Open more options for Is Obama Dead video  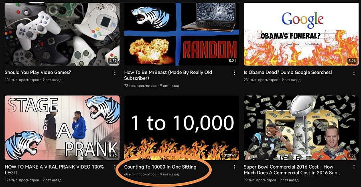point(354,73)
